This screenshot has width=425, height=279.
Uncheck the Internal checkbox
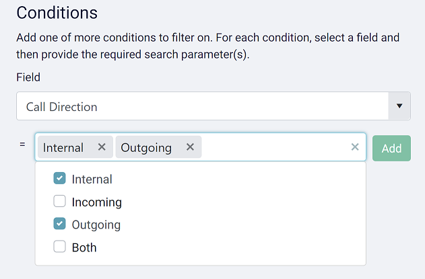[x=59, y=179]
